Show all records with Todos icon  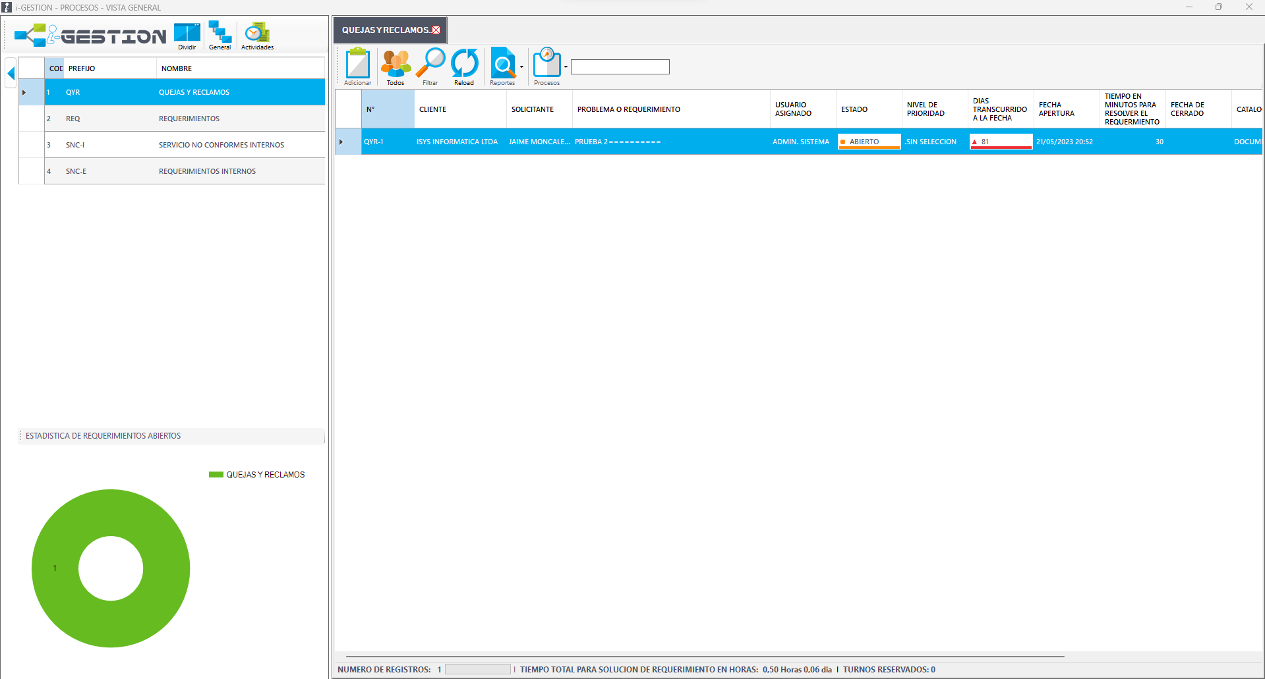396,64
